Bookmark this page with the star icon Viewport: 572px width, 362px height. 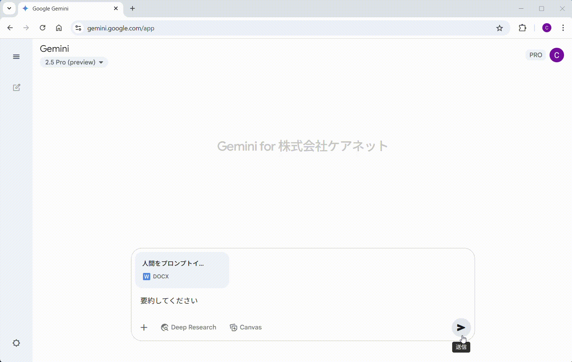pyautogui.click(x=500, y=28)
